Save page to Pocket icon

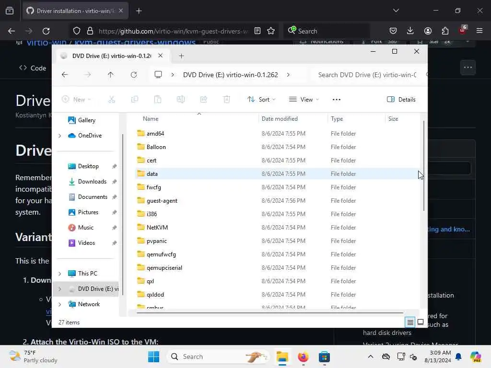pyautogui.click(x=393, y=31)
